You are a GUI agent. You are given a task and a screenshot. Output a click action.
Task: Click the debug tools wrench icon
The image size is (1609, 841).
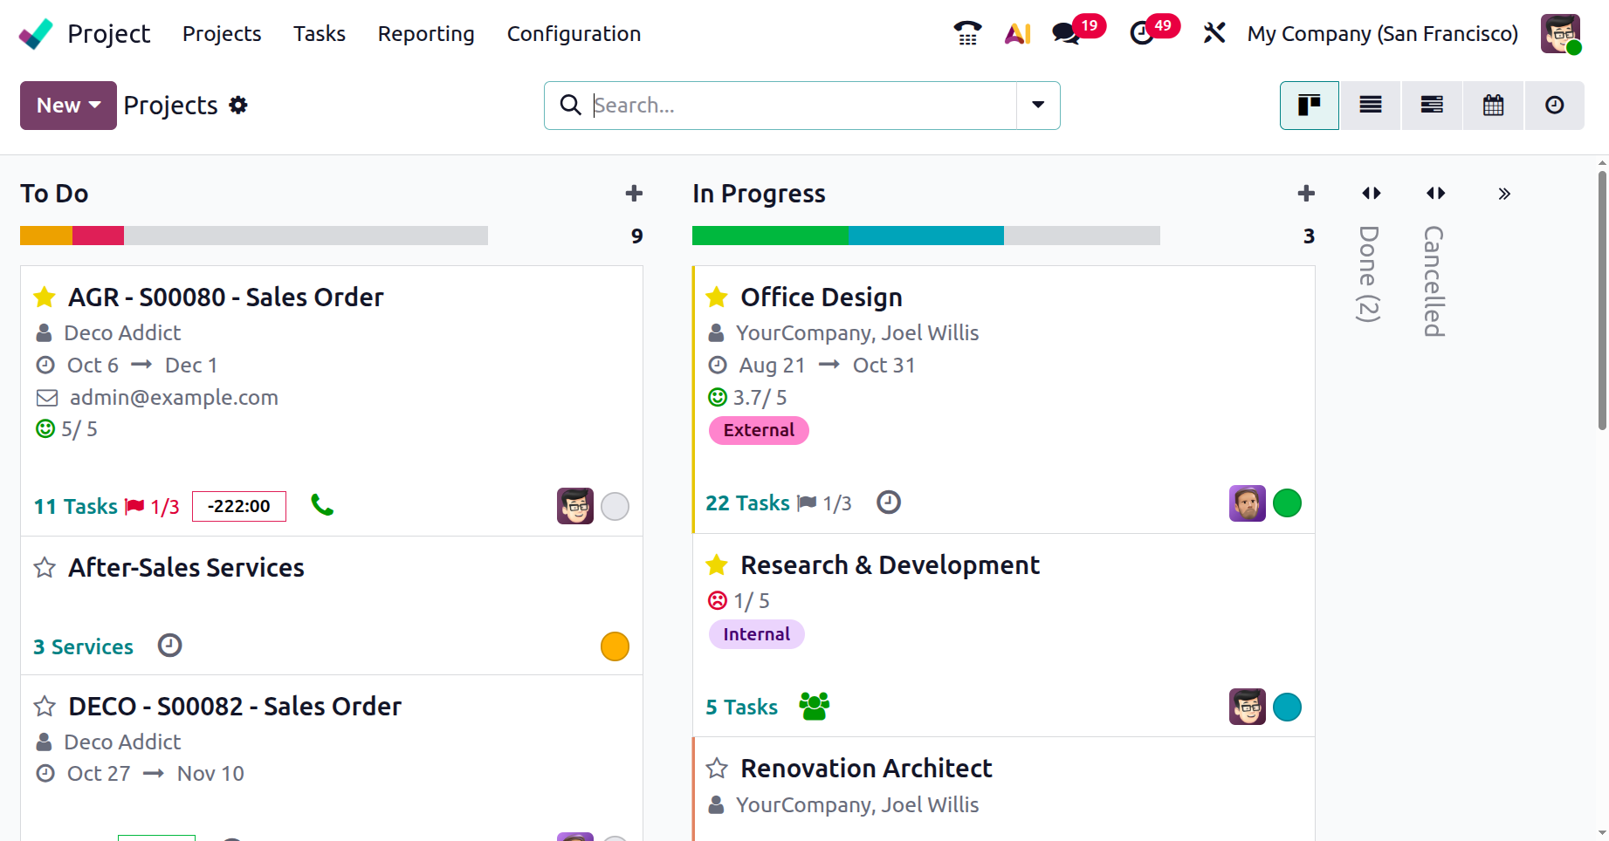(x=1214, y=33)
